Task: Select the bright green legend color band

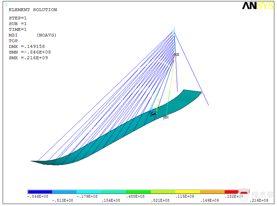Action: pyautogui.click(x=138, y=191)
